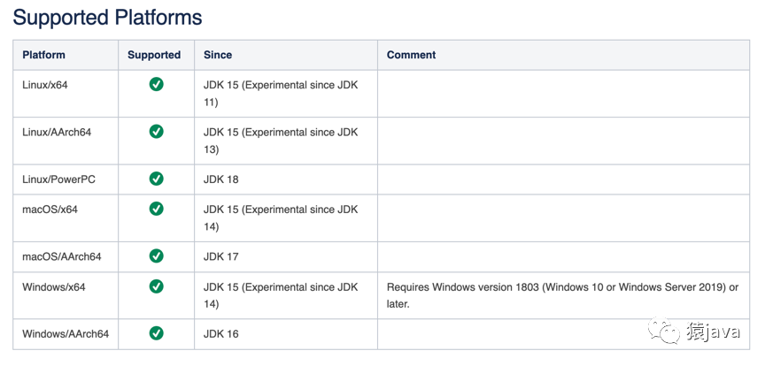Click the Supported Platforms heading

point(107,17)
